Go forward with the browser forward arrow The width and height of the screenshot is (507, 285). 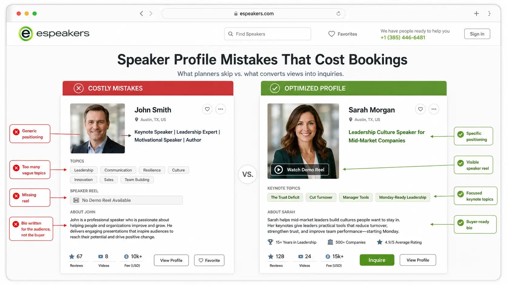151,13
